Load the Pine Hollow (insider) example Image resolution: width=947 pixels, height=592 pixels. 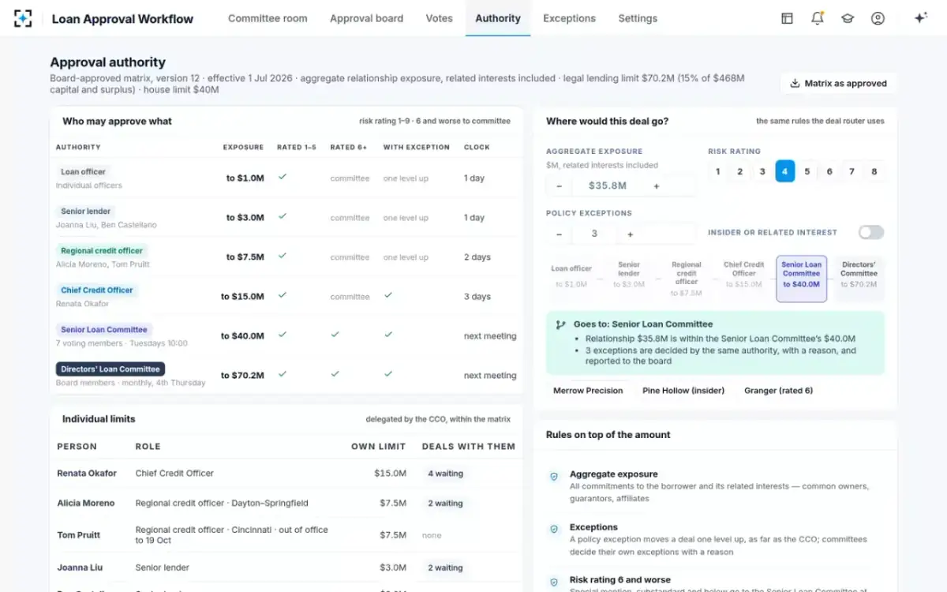683,391
